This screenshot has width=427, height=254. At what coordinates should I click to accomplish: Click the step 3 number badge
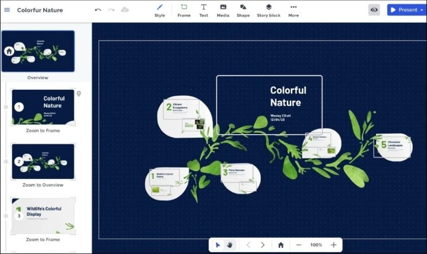(x=19, y=216)
